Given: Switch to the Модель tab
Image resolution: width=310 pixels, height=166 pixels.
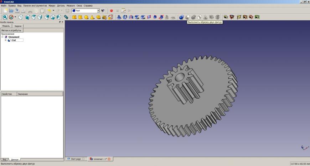Looking at the screenshot, I should [x=6, y=26].
